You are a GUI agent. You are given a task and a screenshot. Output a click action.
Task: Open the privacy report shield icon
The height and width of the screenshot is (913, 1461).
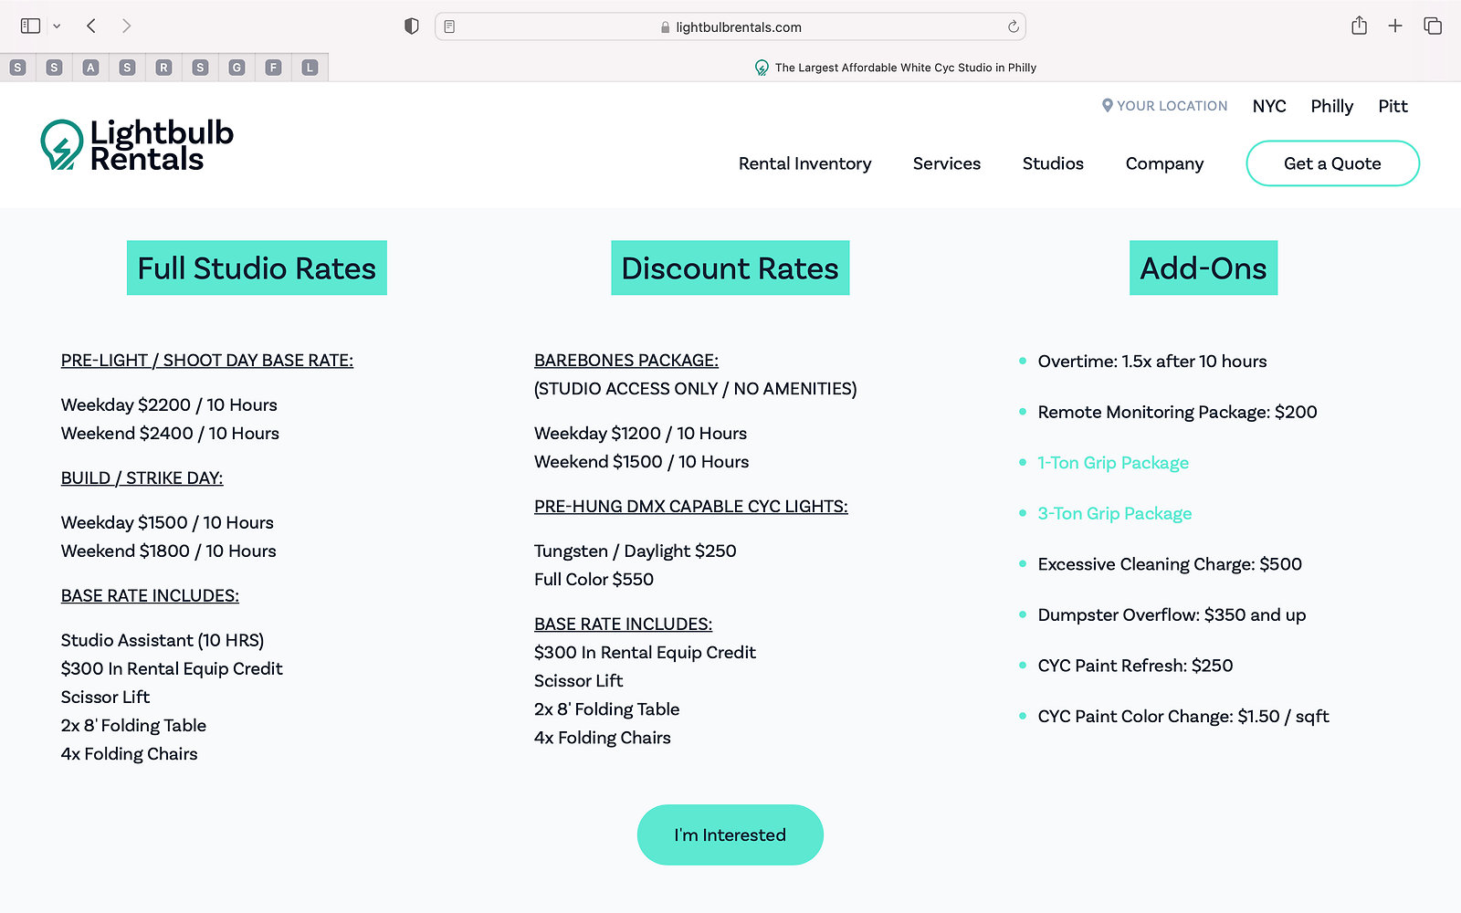pyautogui.click(x=411, y=26)
